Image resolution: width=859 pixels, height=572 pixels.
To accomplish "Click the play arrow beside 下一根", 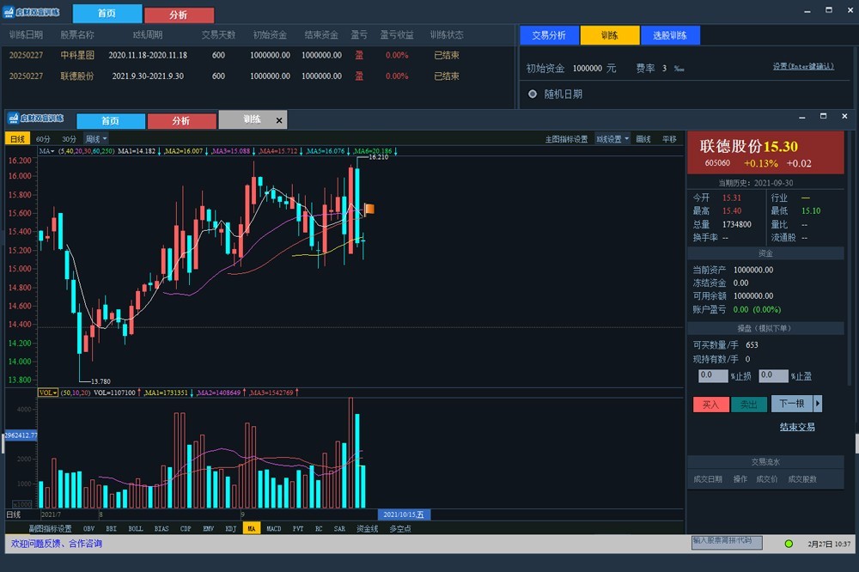I will tap(818, 404).
